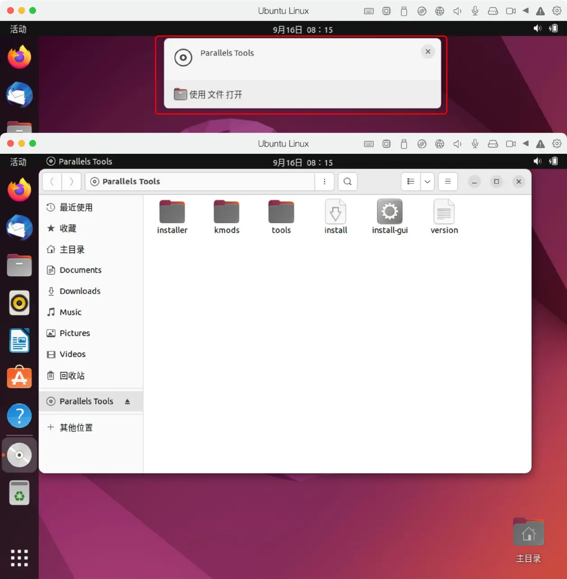Eject the Parallels Tools disc in sidebar
Viewport: 567px width, 579px height.
tap(127, 401)
